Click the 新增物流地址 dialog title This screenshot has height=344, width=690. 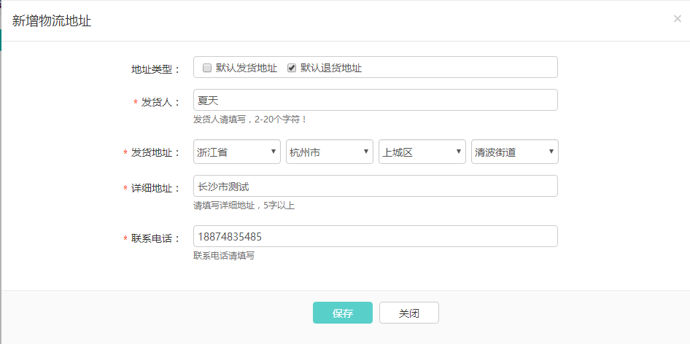(52, 21)
